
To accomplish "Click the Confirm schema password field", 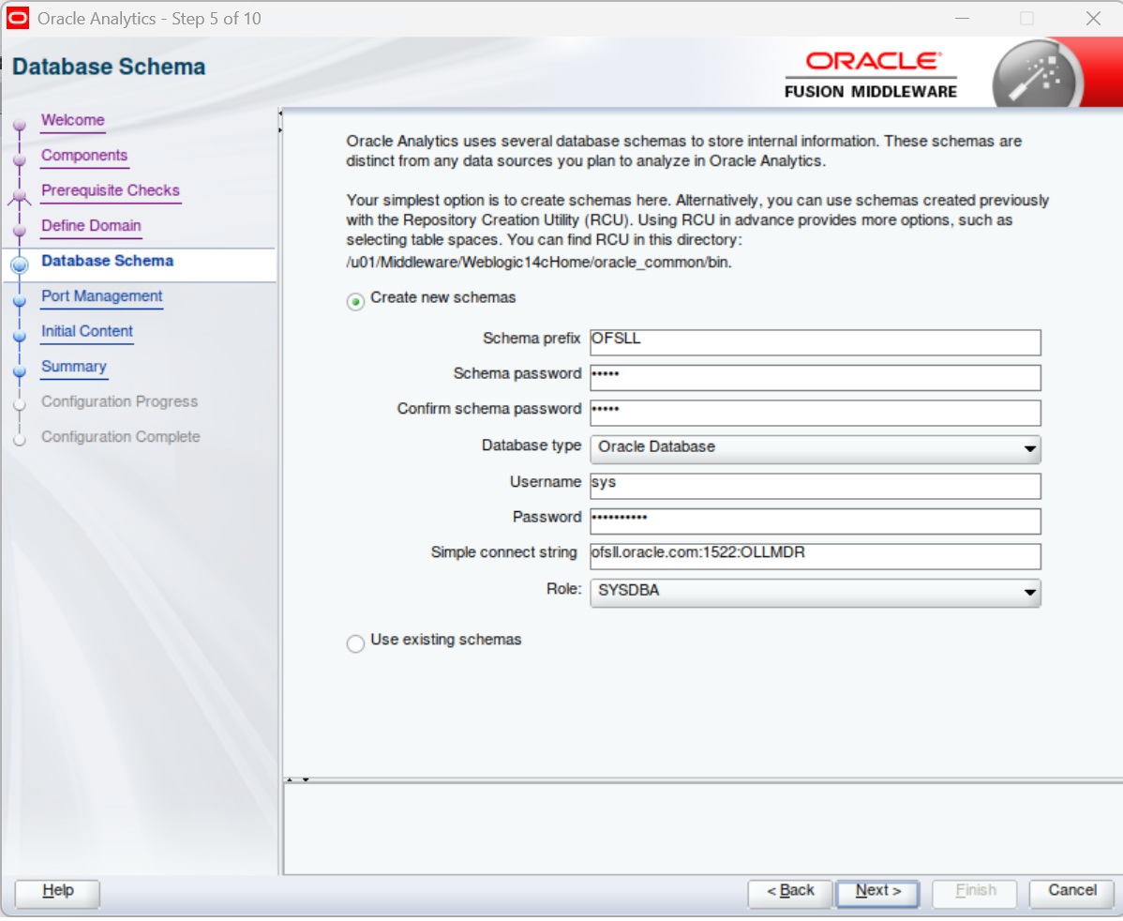I will coord(815,412).
